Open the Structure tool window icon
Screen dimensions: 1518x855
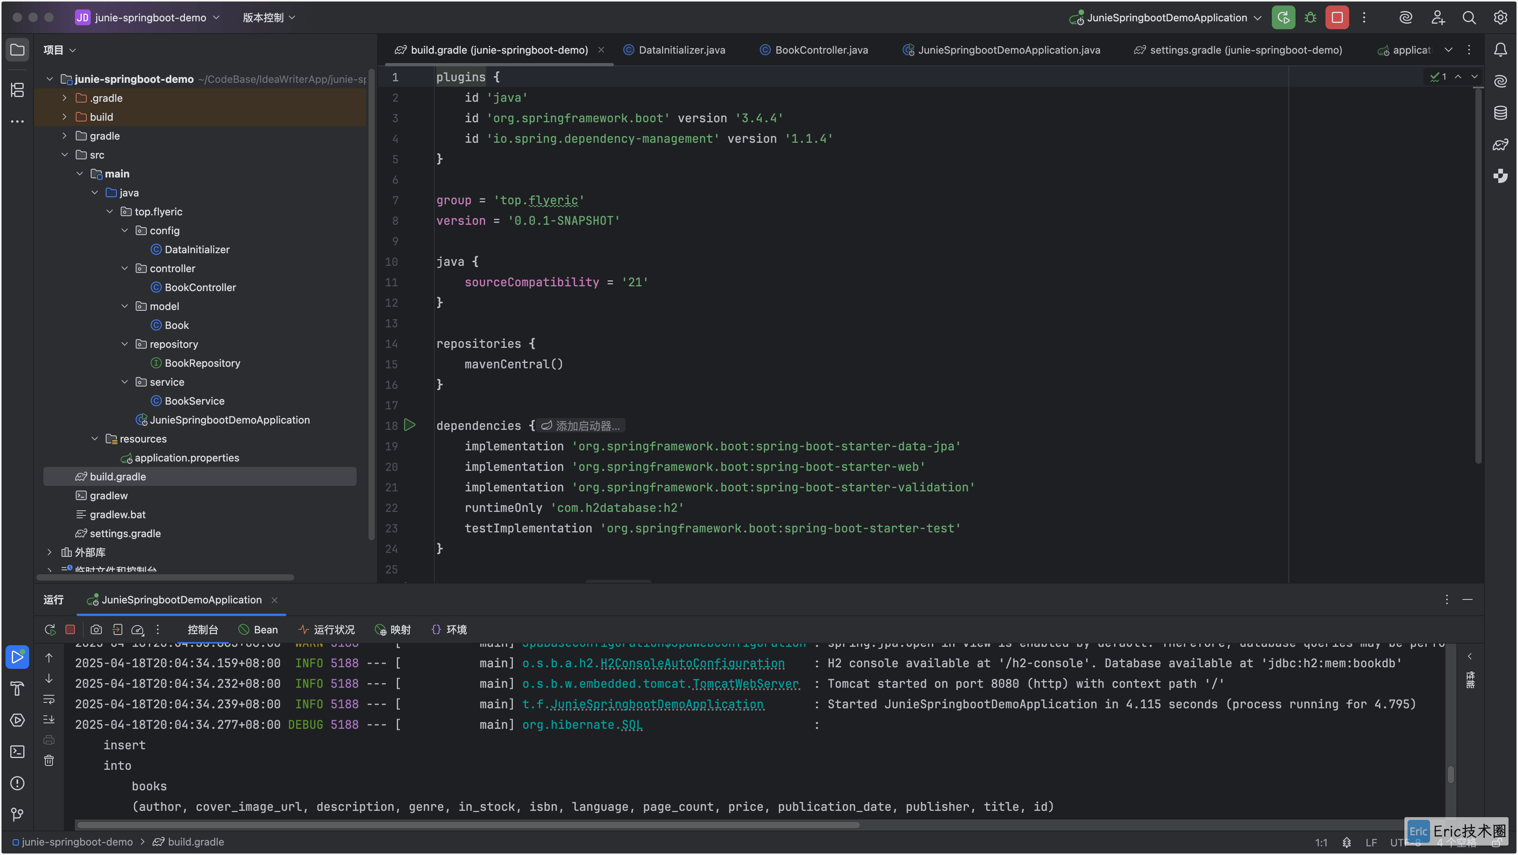pyautogui.click(x=17, y=90)
